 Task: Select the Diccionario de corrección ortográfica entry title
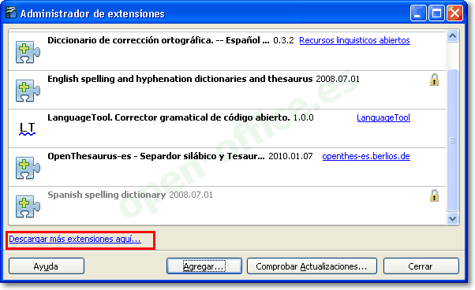[159, 40]
